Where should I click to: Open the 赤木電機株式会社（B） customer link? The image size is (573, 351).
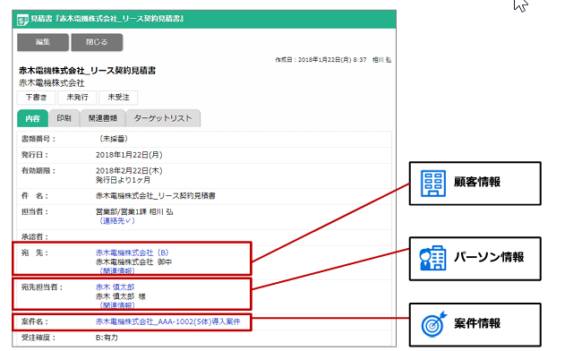(132, 253)
